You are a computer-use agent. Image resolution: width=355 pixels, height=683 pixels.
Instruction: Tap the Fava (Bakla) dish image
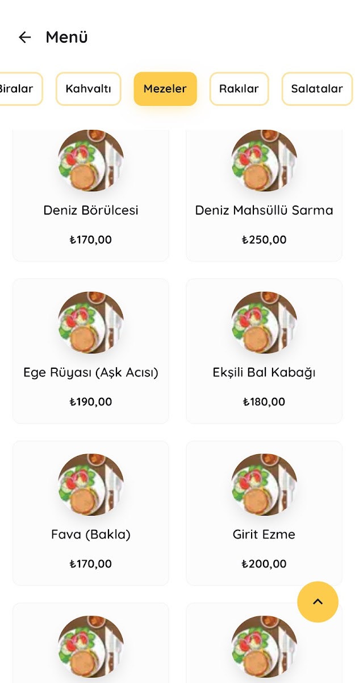91,484
